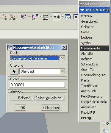The width and height of the screenshot is (111, 133).
Task: Click mirror tool icon below Menü-Manager
Action: click(106, 124)
